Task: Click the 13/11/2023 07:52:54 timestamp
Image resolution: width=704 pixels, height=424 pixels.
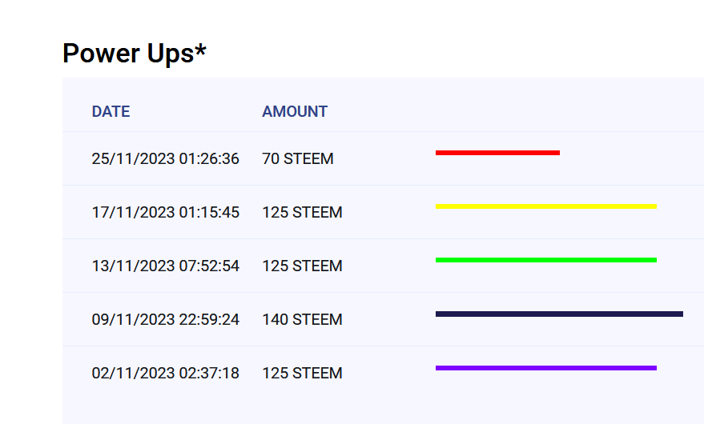Action: 165,266
